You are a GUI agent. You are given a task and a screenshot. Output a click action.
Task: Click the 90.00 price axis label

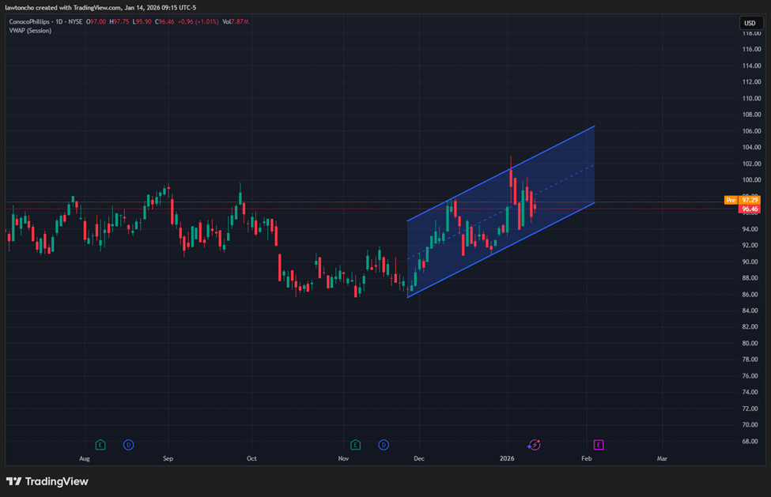pos(750,262)
